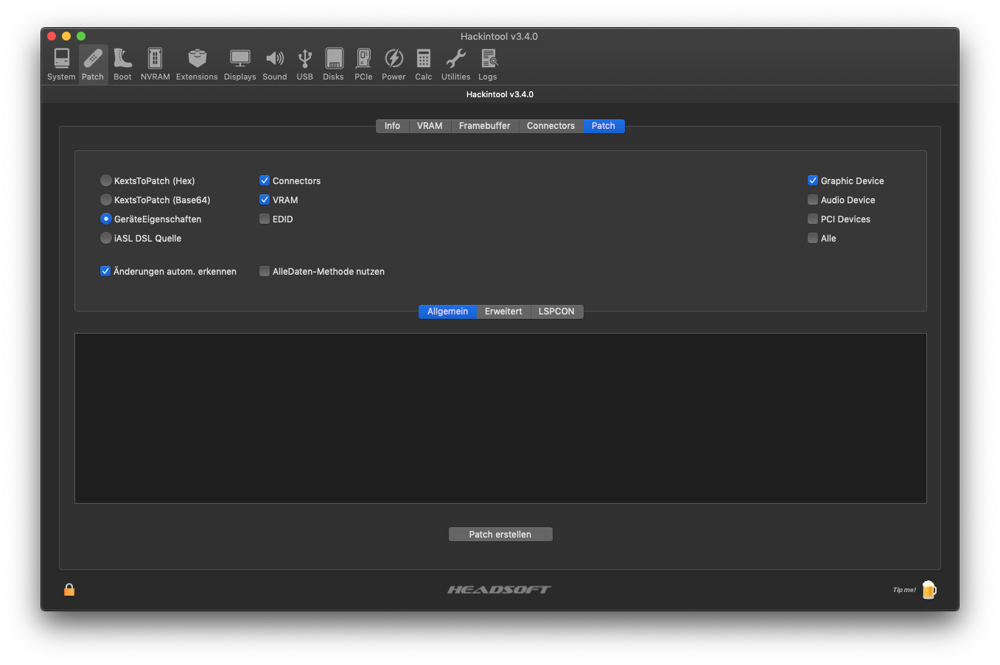This screenshot has height=665, width=1000.
Task: Open the PCIe section
Action: (x=363, y=64)
